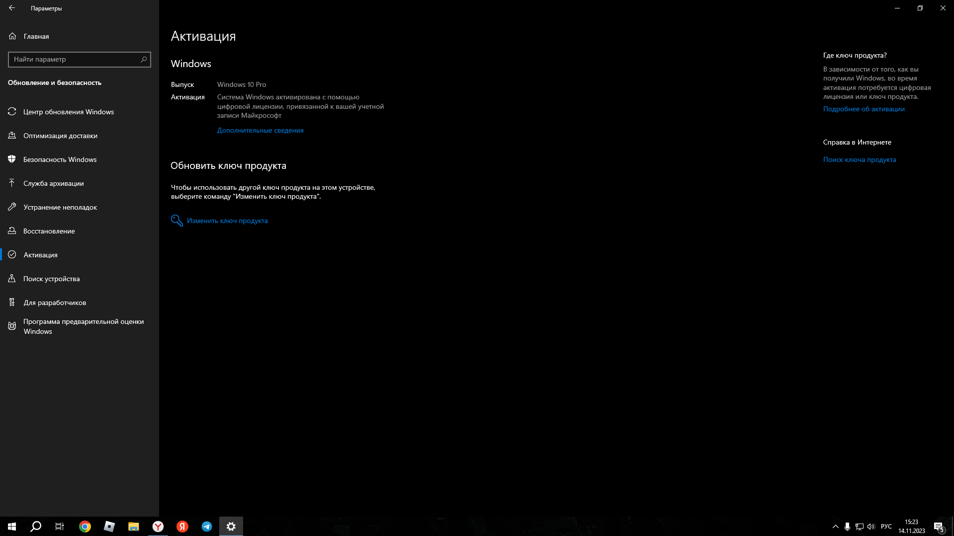
Task: Click the magnifier icon in search box
Action: pos(144,59)
